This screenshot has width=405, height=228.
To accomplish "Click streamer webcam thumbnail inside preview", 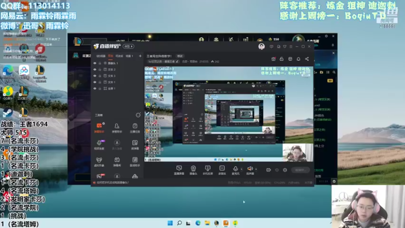I will (x=298, y=153).
